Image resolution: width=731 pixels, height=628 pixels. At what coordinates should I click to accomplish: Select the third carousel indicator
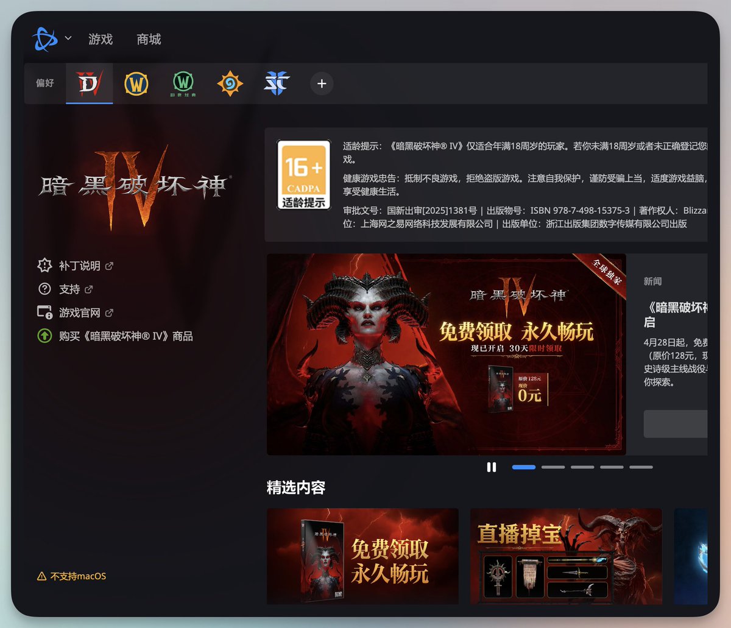coord(582,467)
